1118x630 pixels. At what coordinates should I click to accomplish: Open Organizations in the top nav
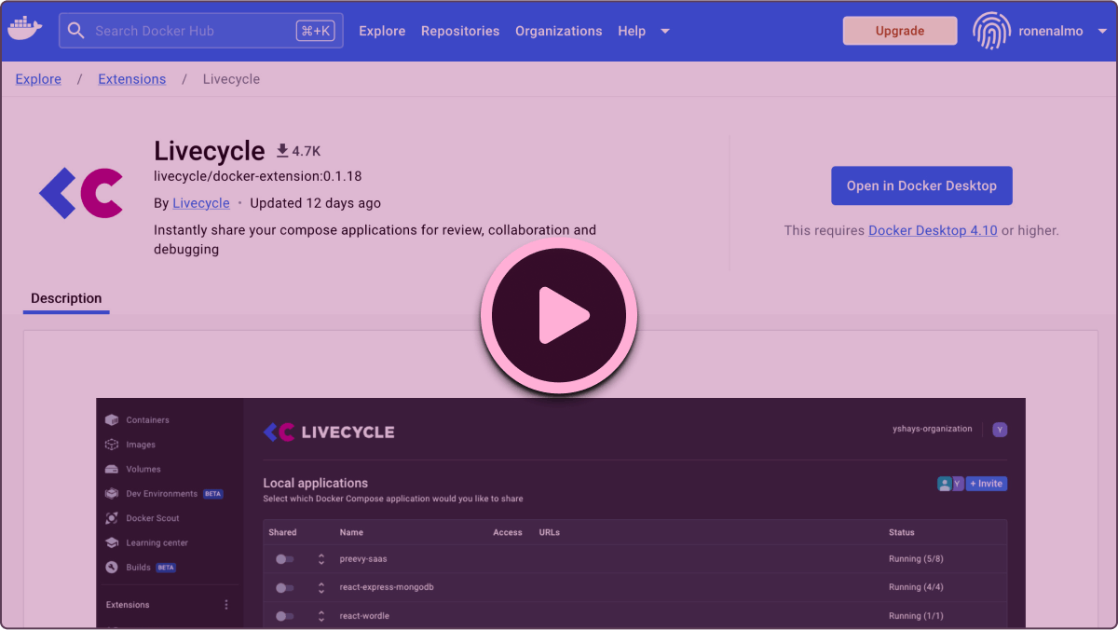[559, 31]
